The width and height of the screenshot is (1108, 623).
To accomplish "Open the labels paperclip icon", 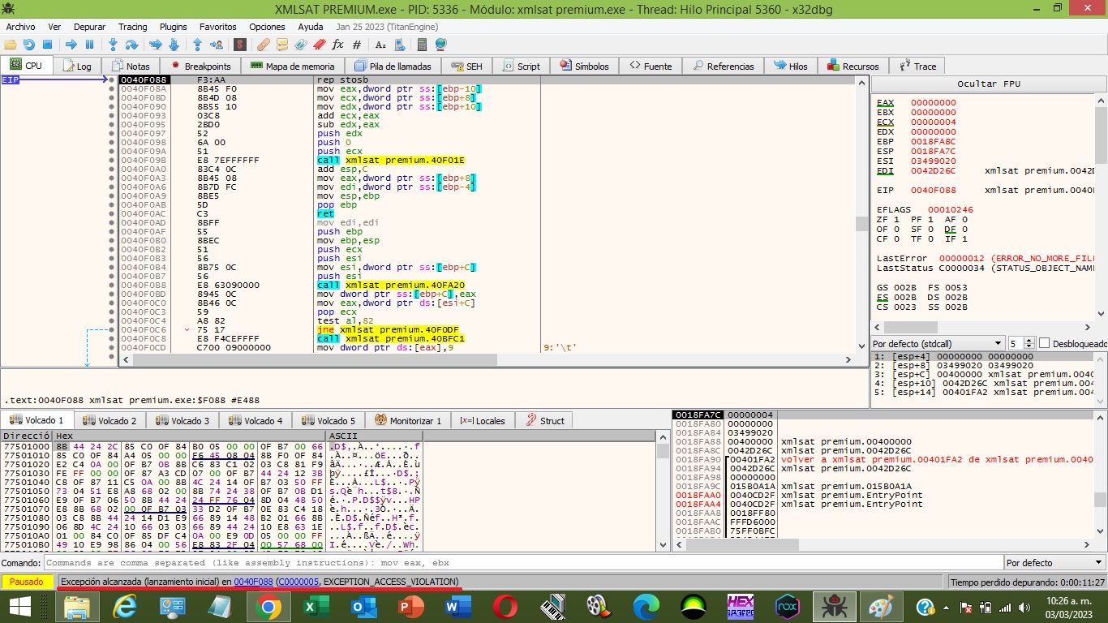I will (301, 45).
